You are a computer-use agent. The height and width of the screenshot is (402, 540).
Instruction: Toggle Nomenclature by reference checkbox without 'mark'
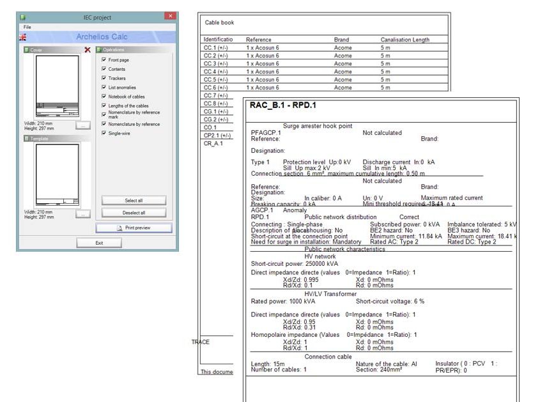pyautogui.click(x=104, y=123)
